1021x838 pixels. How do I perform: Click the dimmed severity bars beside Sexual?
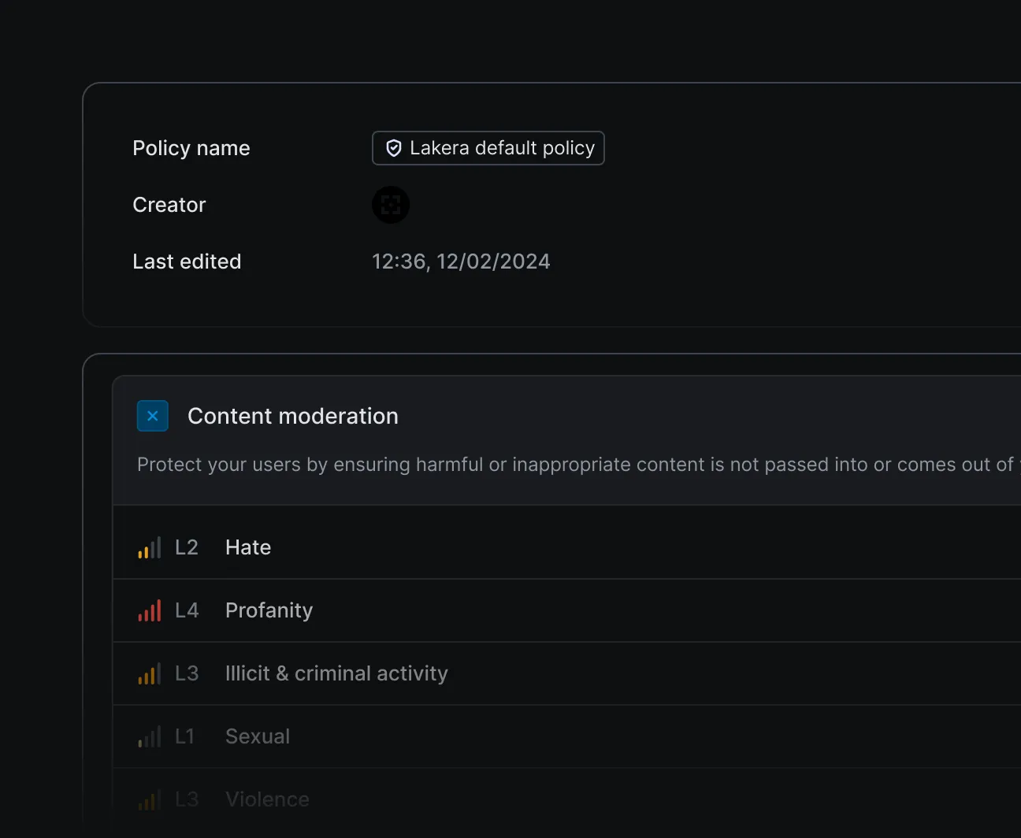[148, 736]
